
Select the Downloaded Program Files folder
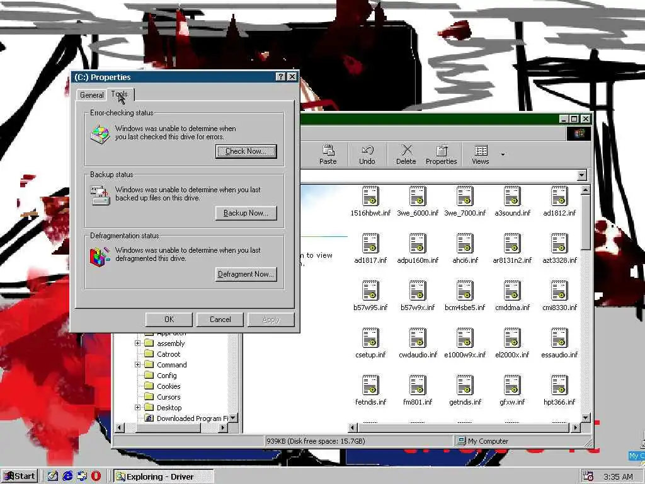[186, 418]
